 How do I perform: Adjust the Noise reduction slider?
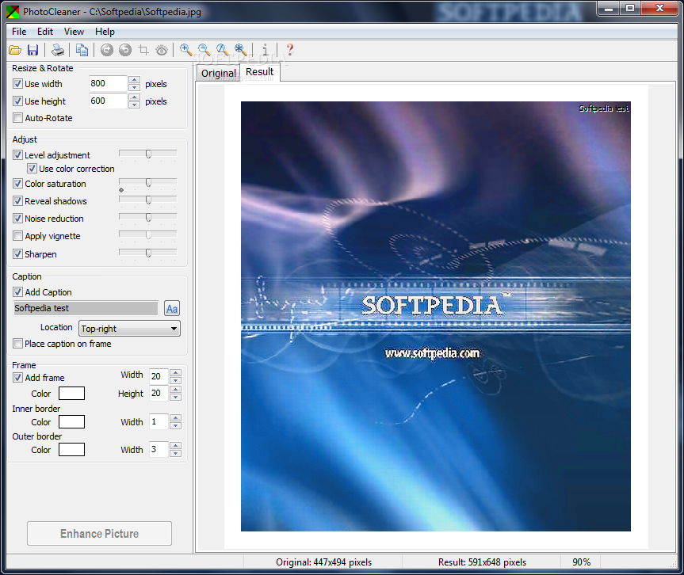148,218
